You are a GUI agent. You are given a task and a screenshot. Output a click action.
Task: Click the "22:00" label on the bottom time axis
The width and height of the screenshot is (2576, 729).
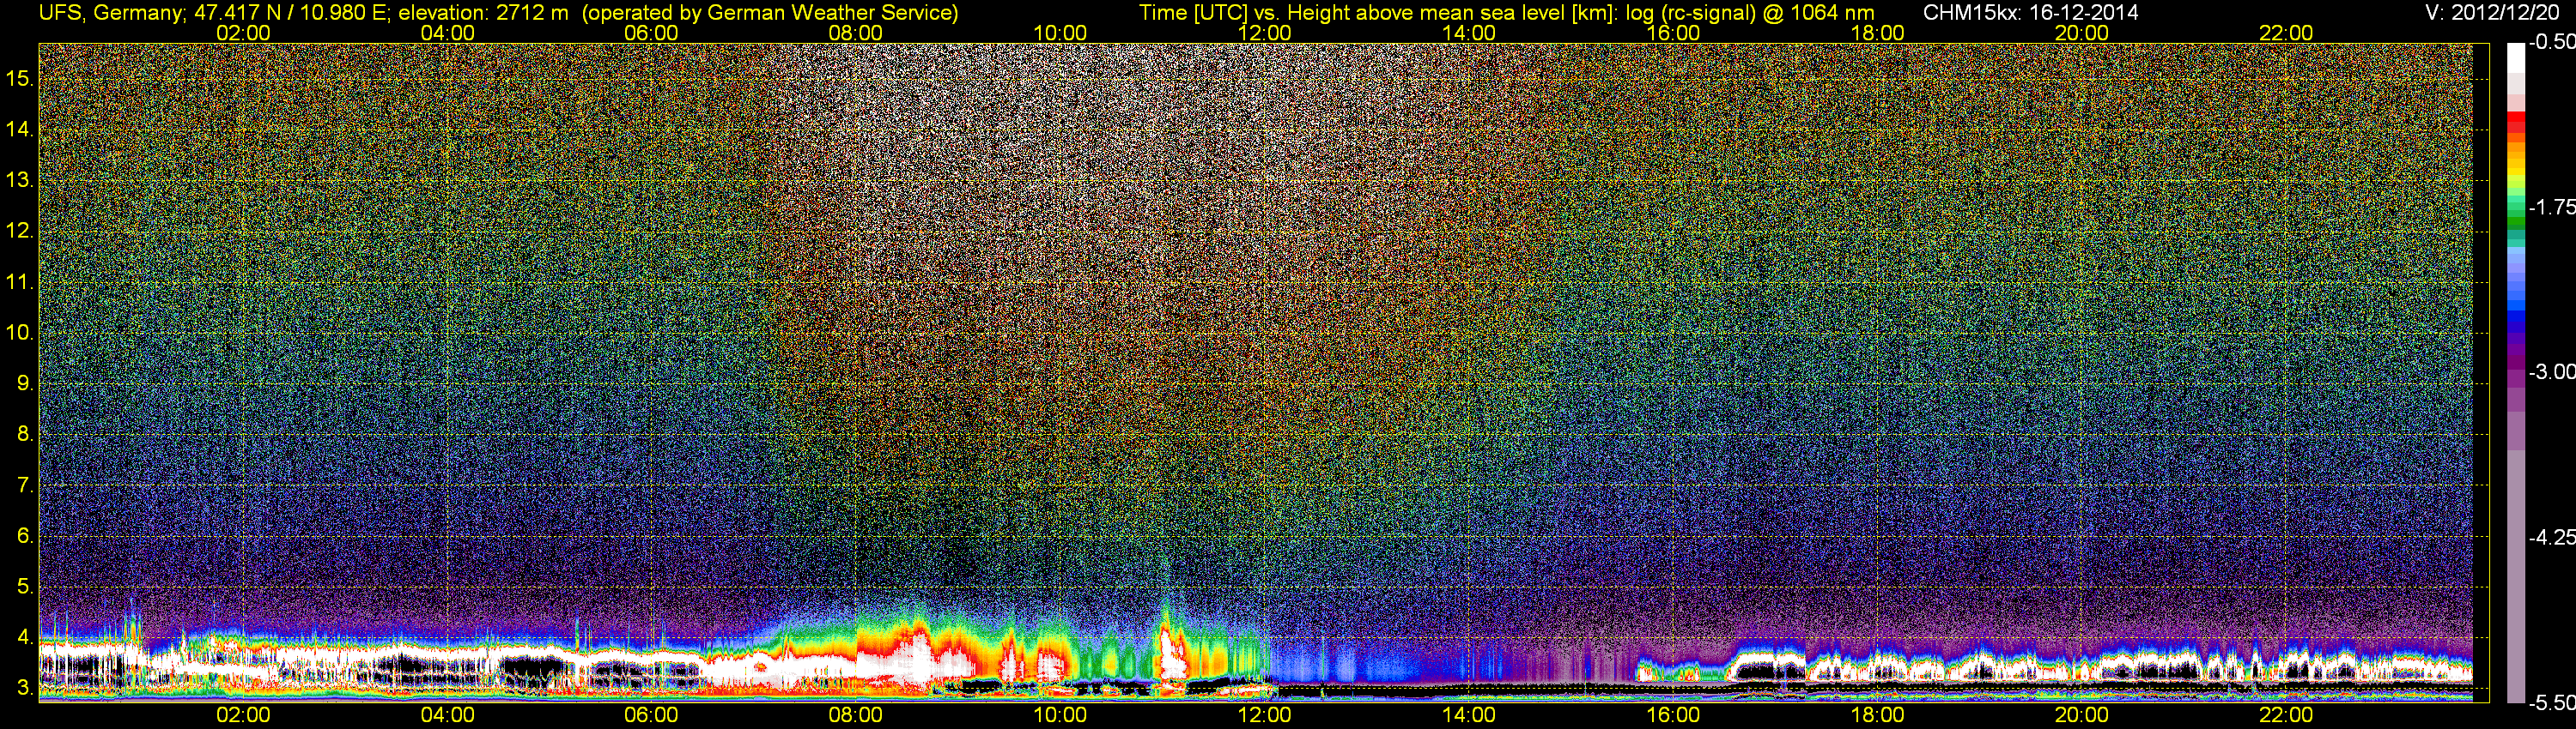coord(2286,715)
